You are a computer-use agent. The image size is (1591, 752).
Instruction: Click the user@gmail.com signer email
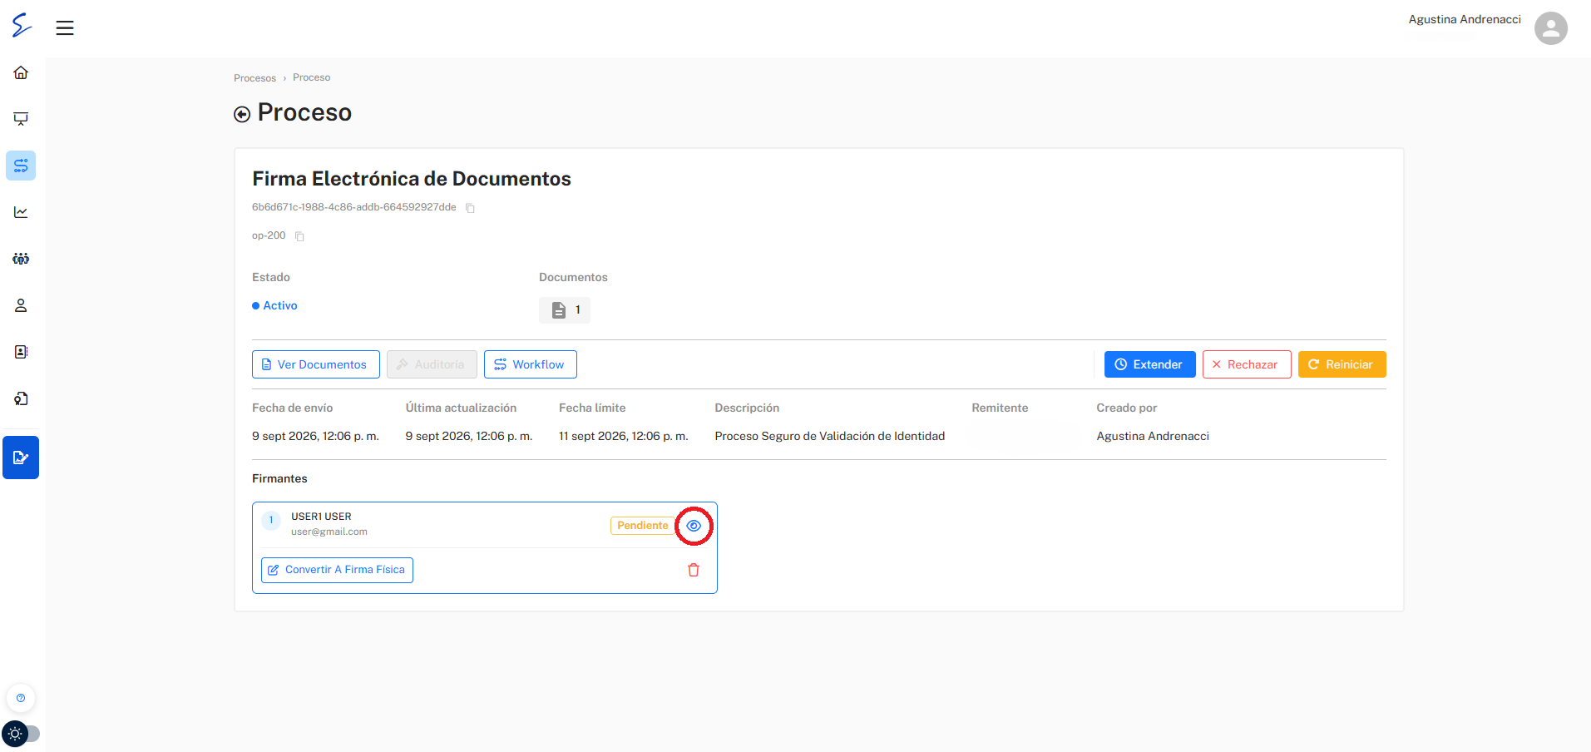(329, 532)
